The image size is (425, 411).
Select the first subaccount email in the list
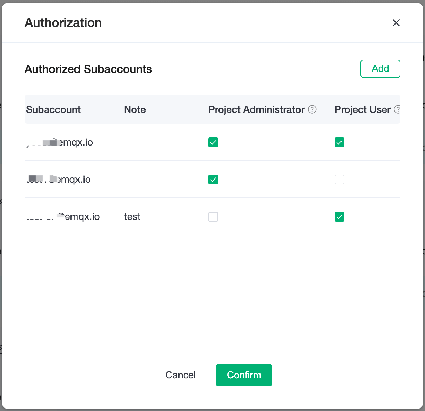coord(60,142)
